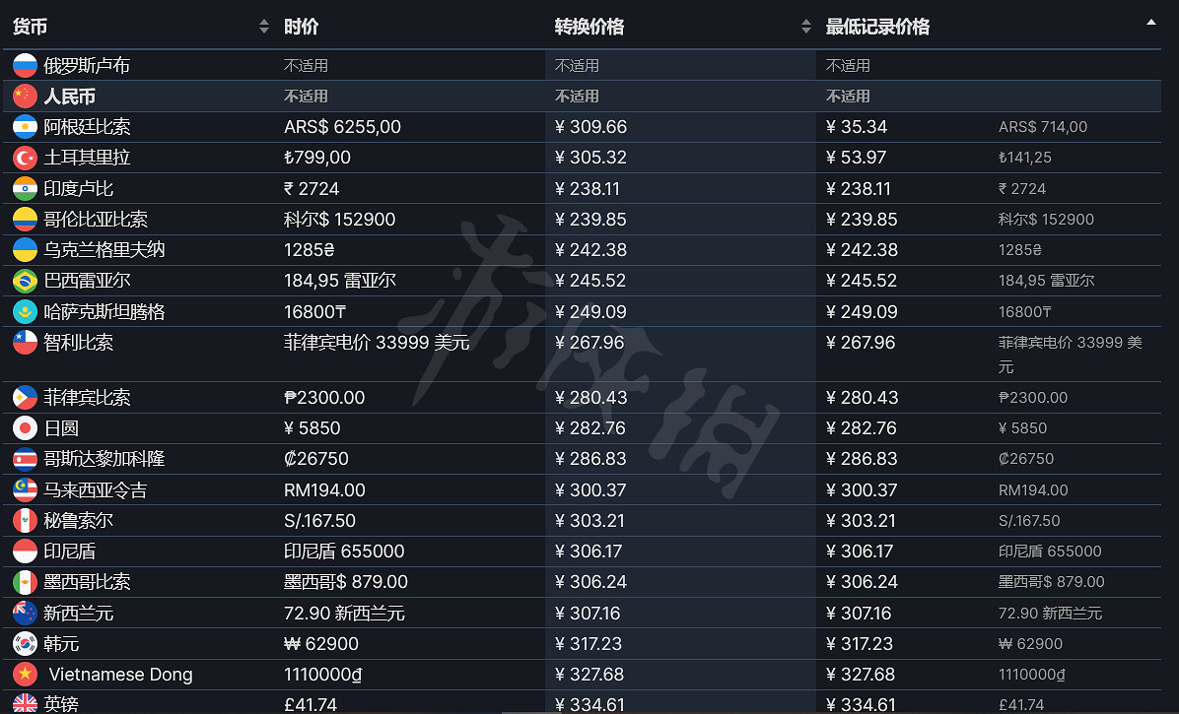Click the Turkey flag icon

(25, 158)
